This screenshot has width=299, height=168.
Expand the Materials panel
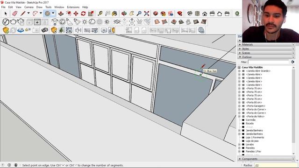240,45
